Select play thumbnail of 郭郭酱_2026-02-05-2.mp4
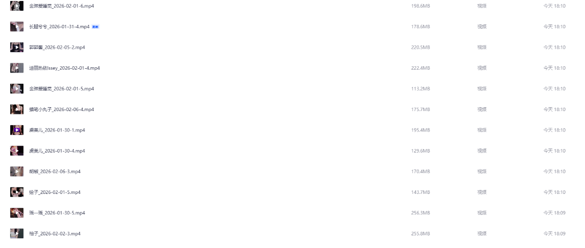This screenshot has width=585, height=248. click(17, 47)
